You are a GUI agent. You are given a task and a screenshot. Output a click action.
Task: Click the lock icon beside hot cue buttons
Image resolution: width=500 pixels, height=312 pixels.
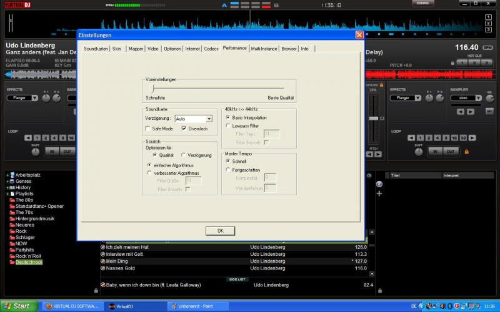(x=452, y=63)
